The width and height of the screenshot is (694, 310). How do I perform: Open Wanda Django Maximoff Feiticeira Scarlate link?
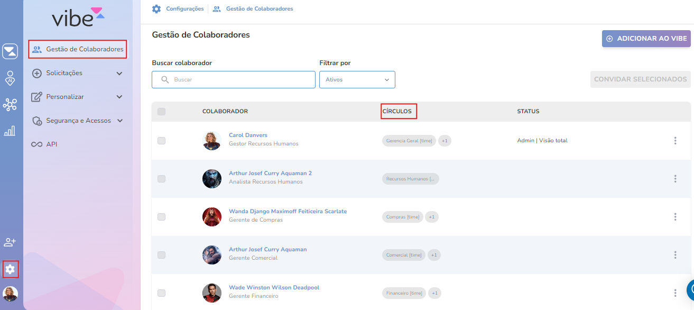click(x=288, y=212)
